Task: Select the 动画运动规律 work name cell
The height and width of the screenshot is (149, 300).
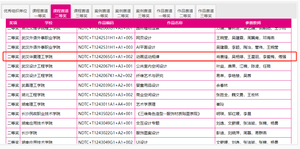Action: (x=148, y=57)
